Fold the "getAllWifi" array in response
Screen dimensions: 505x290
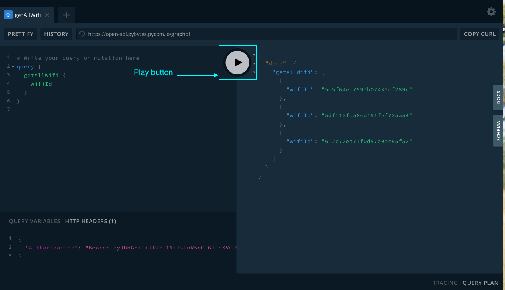tap(254, 72)
